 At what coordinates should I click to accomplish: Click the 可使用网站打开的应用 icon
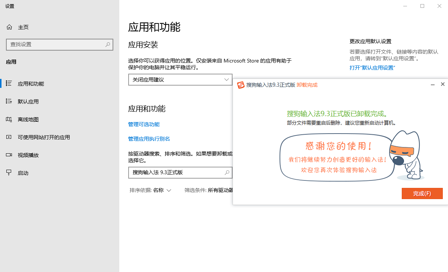[9, 137]
